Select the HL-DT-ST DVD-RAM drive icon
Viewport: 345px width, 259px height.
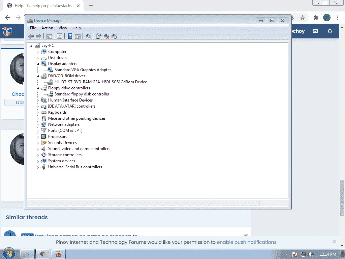[x=50, y=82]
